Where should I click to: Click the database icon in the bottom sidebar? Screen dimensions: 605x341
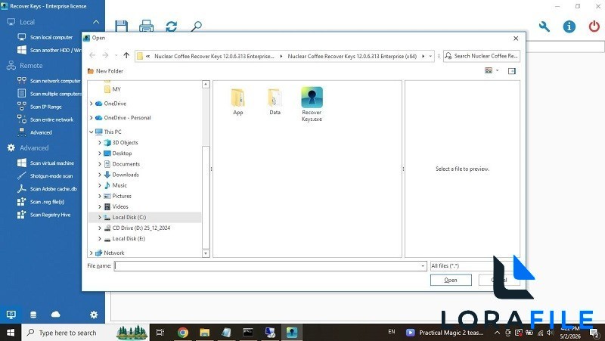pos(33,315)
